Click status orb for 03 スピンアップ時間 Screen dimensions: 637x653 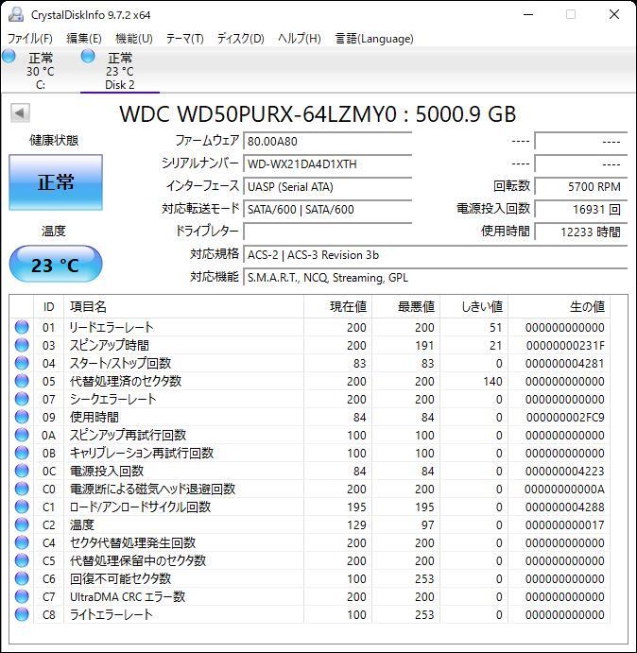pos(22,345)
